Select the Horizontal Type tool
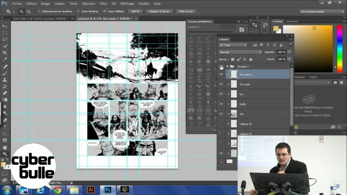 point(5,127)
